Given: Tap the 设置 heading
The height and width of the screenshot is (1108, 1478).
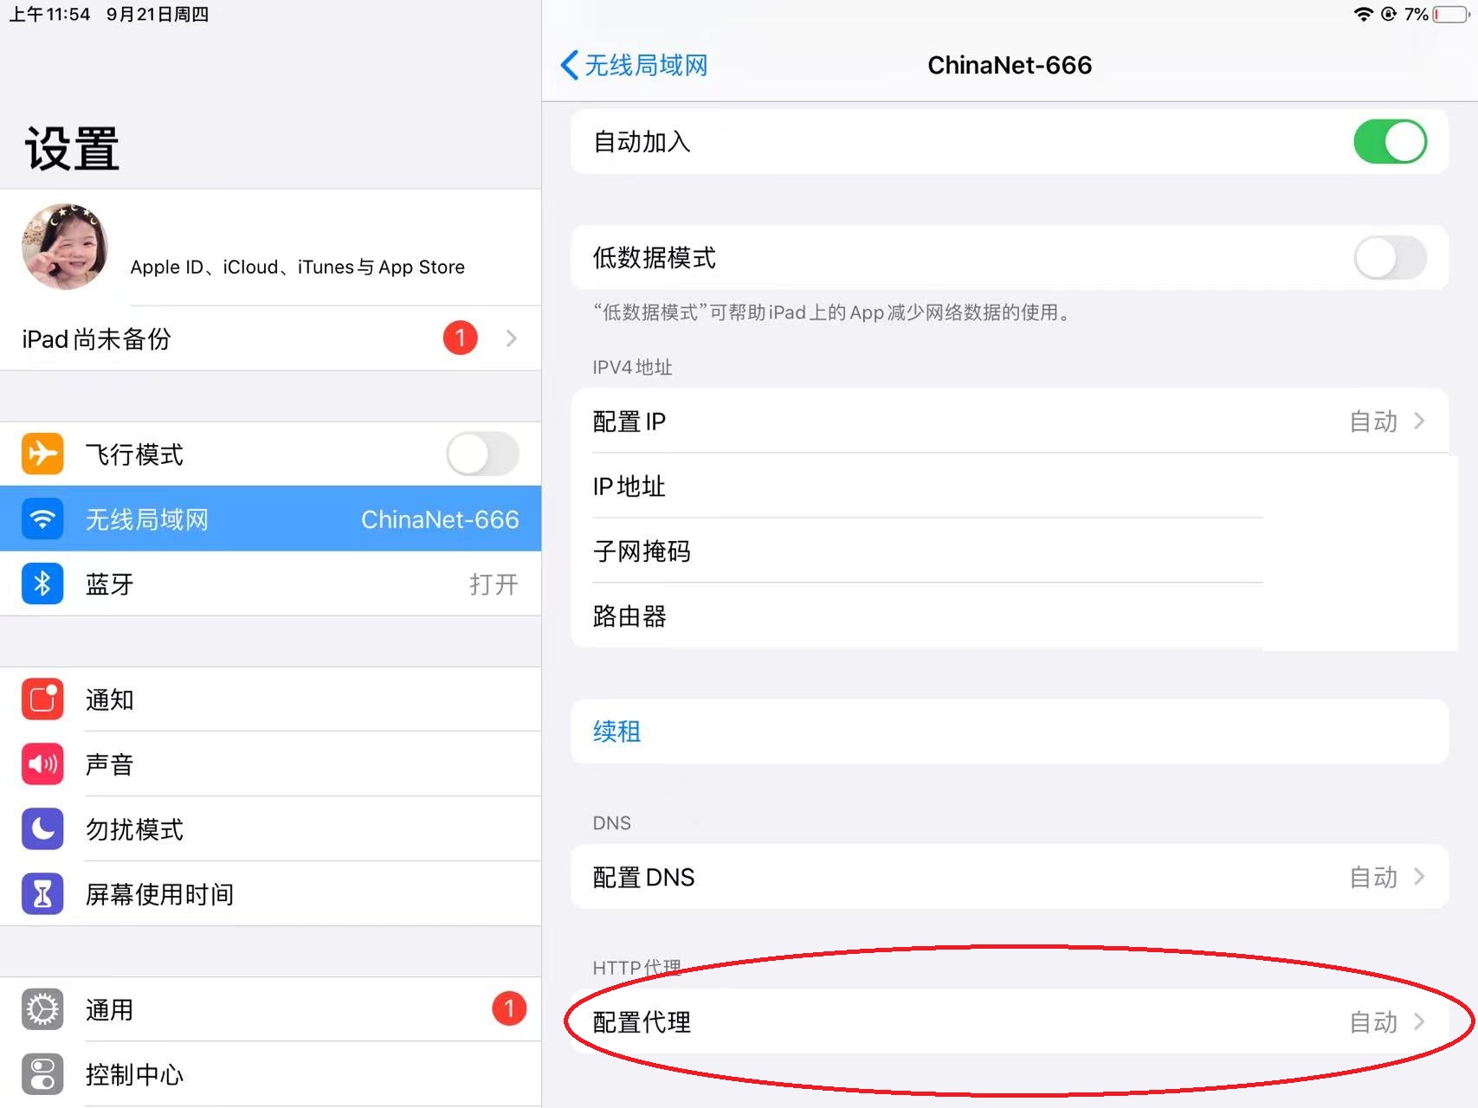Looking at the screenshot, I should (72, 148).
